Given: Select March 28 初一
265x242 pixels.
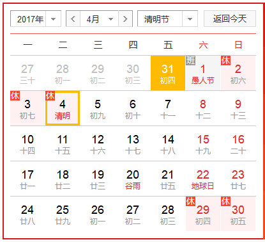Looking at the screenshot, I should [63, 73].
